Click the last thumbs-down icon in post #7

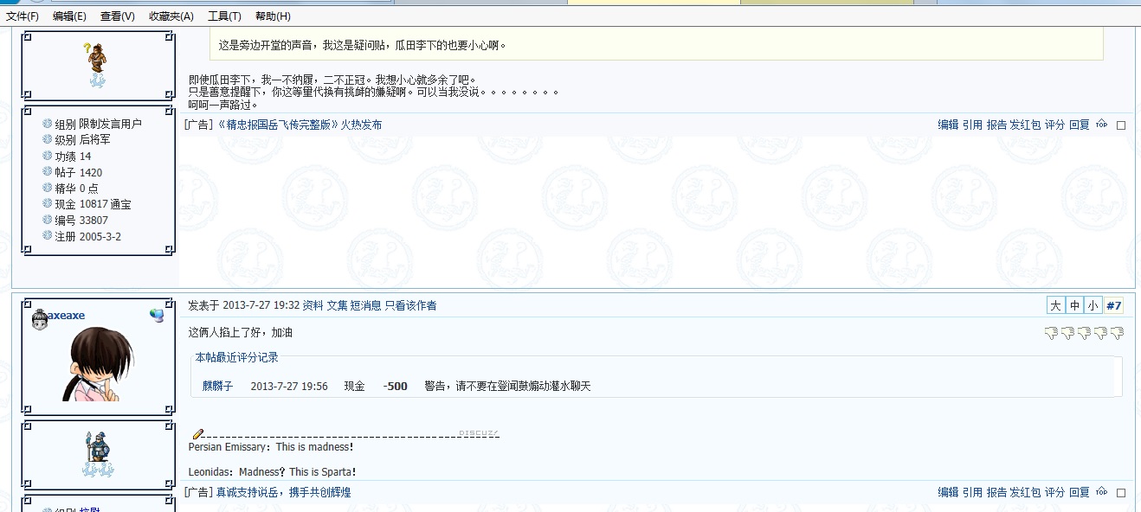pos(1118,333)
